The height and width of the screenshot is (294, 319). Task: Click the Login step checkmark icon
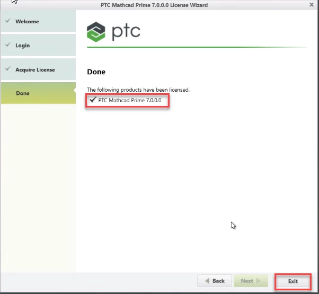click(x=8, y=44)
